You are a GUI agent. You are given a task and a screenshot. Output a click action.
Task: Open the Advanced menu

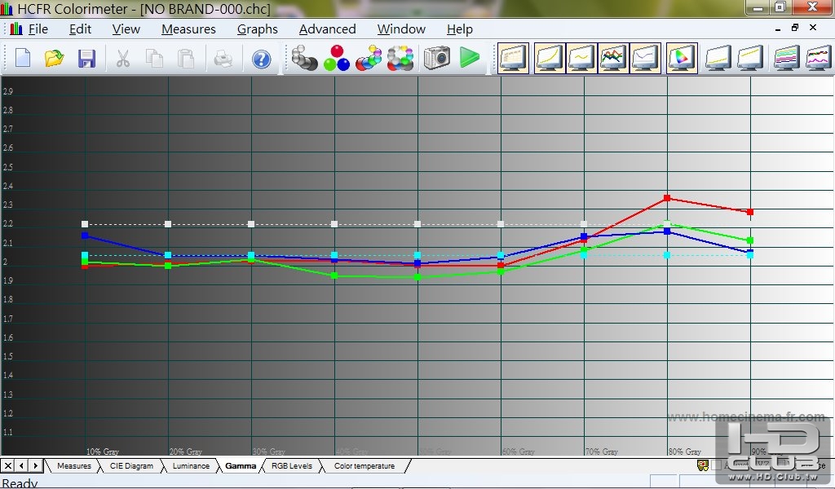point(328,29)
